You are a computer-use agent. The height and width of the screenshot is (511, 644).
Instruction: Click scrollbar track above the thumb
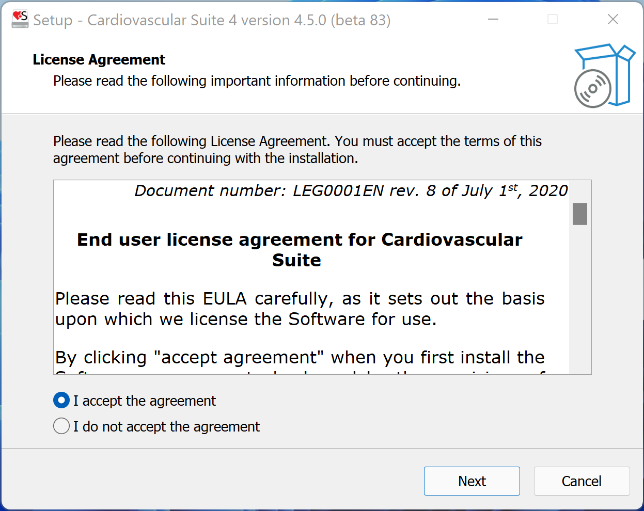pos(580,192)
